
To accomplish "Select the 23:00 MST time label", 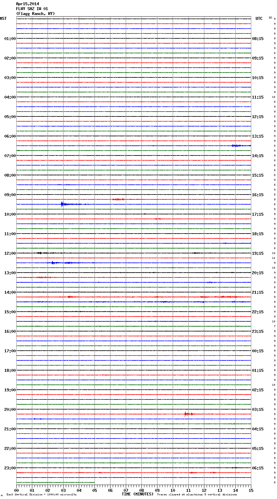I will click(x=10, y=468).
